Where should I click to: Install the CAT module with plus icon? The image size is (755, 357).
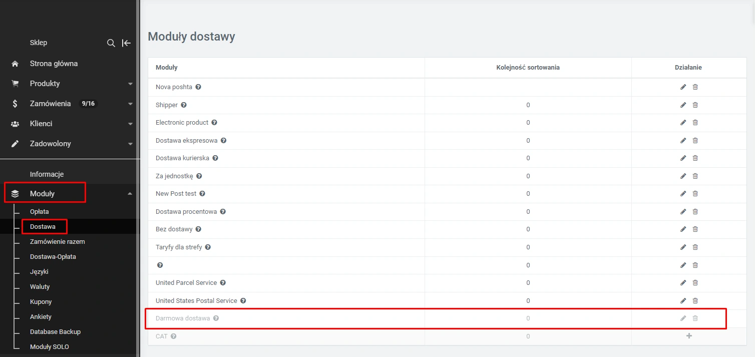click(689, 336)
